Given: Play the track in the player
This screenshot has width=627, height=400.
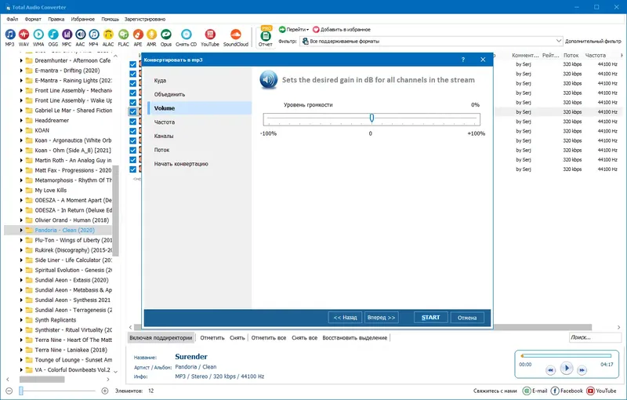Looking at the screenshot, I should point(566,368).
